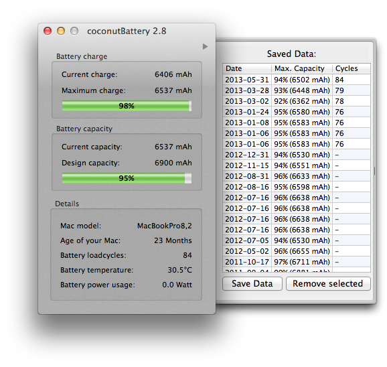Viewport: 387px width, 367px height.
Task: Click the Age of your Mac value 23 Months
Action: (x=173, y=240)
